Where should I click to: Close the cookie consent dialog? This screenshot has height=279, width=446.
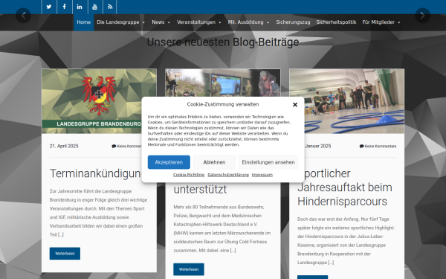pos(295,105)
